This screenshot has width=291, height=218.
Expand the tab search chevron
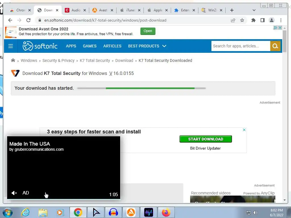pyautogui.click(x=254, y=10)
